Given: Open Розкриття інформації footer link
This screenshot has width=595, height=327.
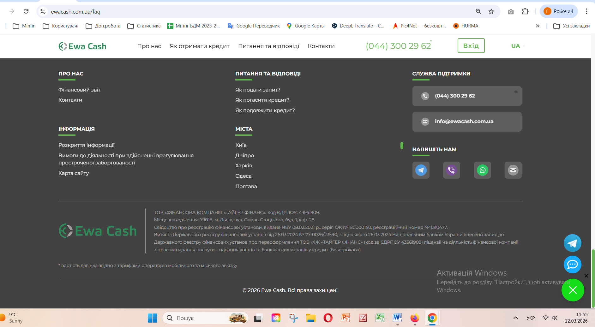Looking at the screenshot, I should (87, 145).
